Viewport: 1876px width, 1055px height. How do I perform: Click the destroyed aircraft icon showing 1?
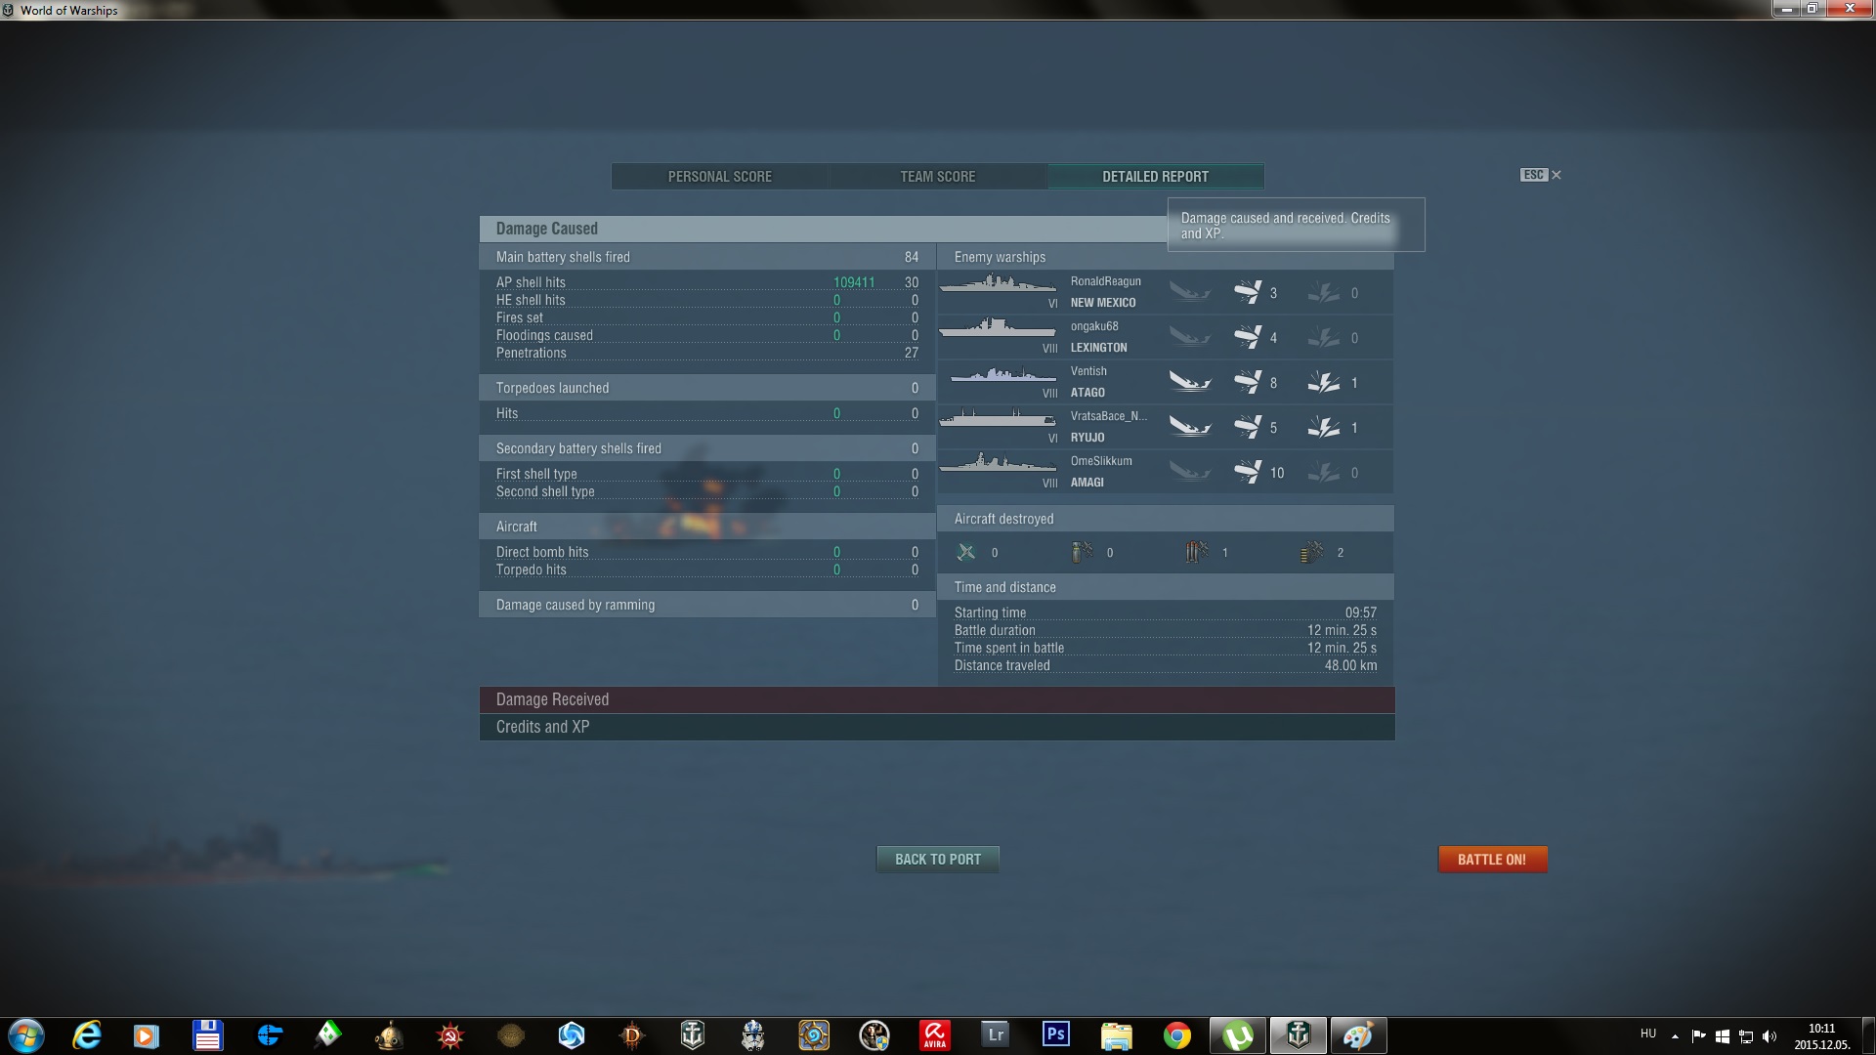(x=1197, y=552)
